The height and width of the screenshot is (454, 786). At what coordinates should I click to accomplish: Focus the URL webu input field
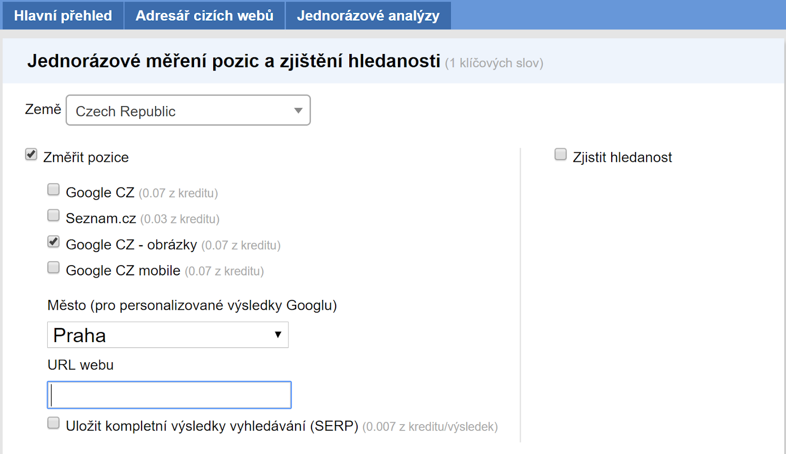click(x=169, y=395)
